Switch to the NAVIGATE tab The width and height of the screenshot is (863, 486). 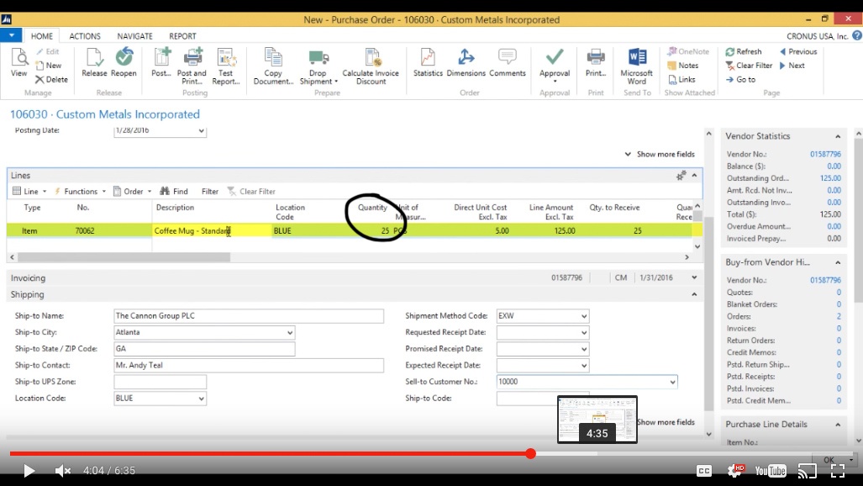coord(134,36)
